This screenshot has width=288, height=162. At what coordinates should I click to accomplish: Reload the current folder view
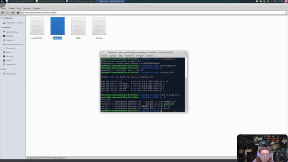click(x=286, y=13)
